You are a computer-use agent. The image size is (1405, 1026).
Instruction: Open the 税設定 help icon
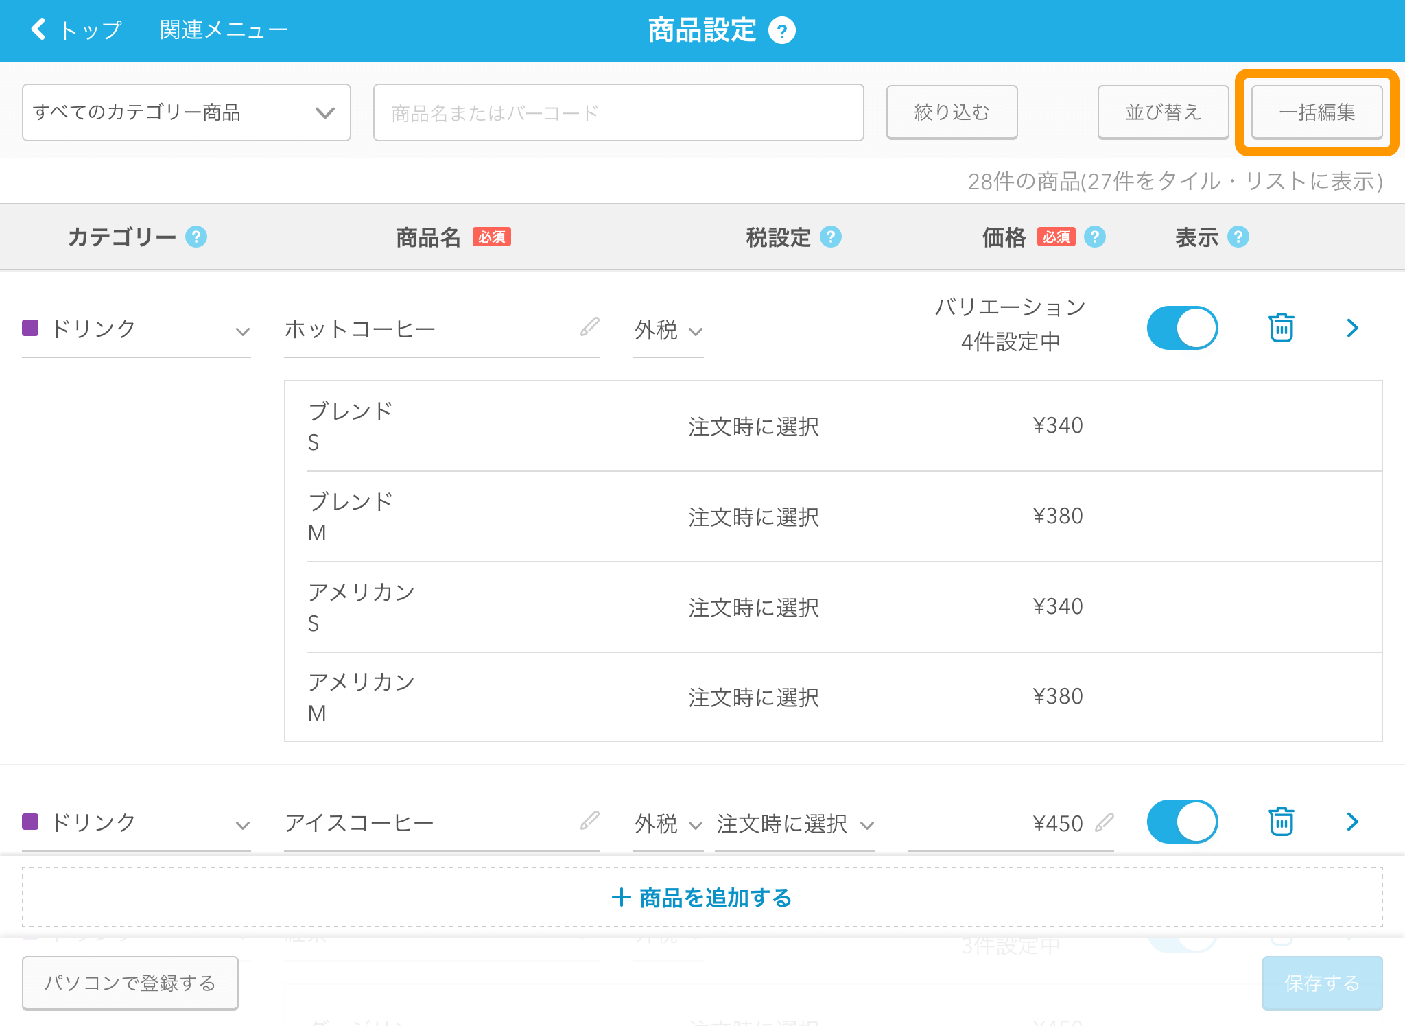[x=832, y=237]
